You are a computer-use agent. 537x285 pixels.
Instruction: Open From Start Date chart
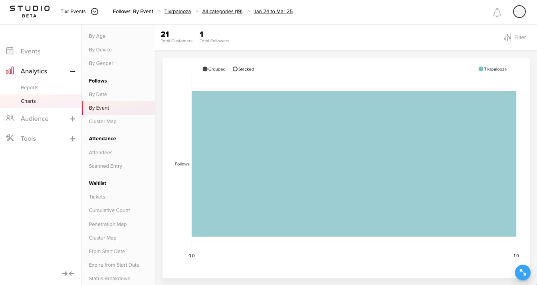click(107, 252)
